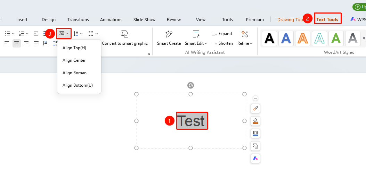Click the decrease indent icon

(36, 34)
